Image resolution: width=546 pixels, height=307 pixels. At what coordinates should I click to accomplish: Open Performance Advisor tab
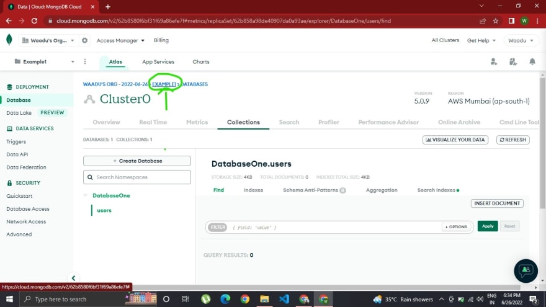pyautogui.click(x=388, y=122)
